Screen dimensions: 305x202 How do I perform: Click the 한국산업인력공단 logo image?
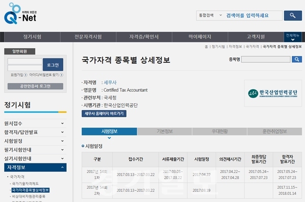(x=273, y=93)
